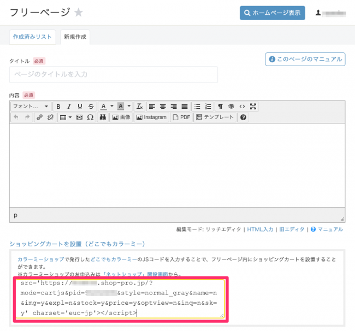Open find and replace binoculars icon
This screenshot has width=355, height=331.
pyautogui.click(x=103, y=117)
